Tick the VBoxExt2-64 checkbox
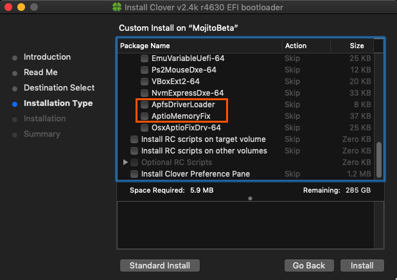Image resolution: width=397 pixels, height=280 pixels. point(145,82)
